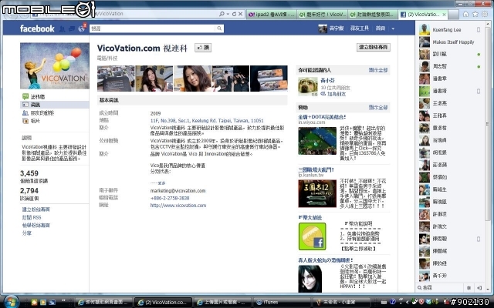
Task: Open the Windows Start orb
Action: [11, 302]
